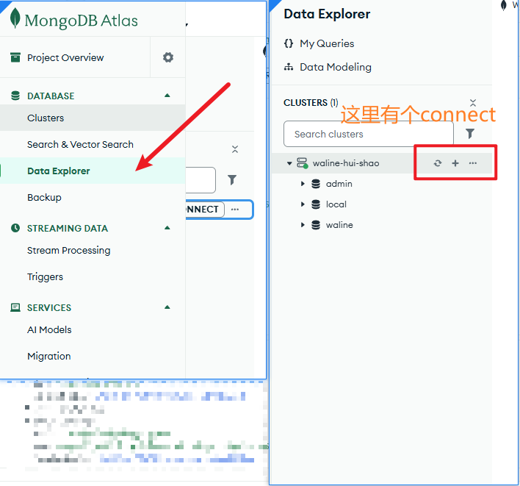Screen dimensions: 520x486
Task: Click the MongoDB Atlas leaf logo
Action: pyautogui.click(x=15, y=18)
